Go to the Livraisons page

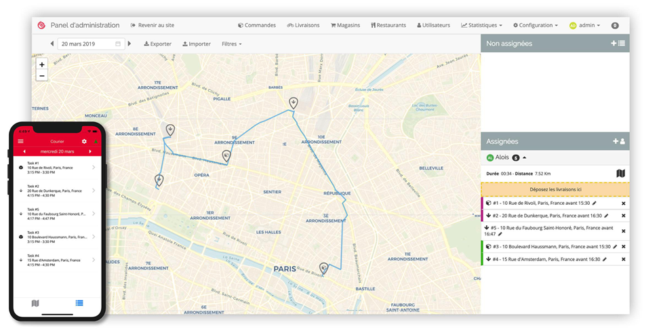point(303,25)
